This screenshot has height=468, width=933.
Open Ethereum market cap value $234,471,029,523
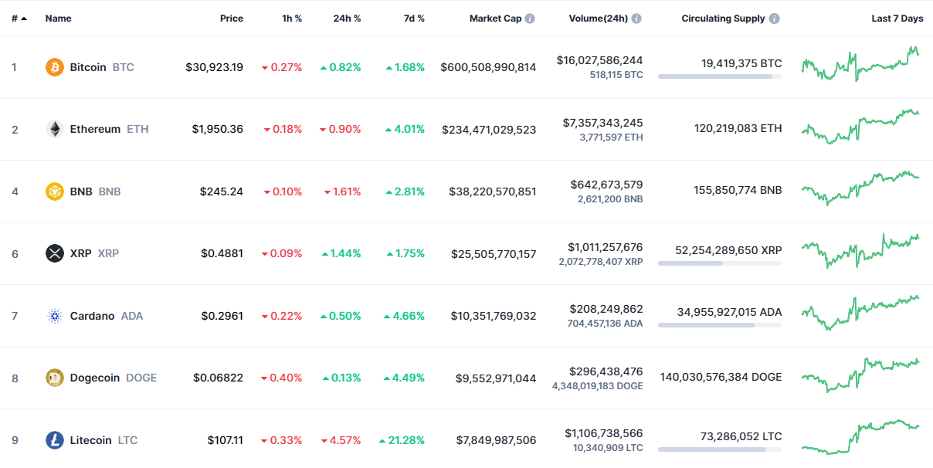pos(489,129)
